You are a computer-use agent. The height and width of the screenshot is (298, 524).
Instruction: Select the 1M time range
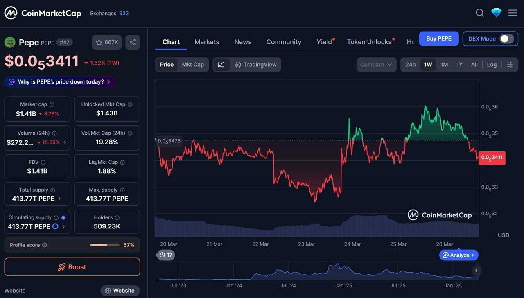coord(444,65)
